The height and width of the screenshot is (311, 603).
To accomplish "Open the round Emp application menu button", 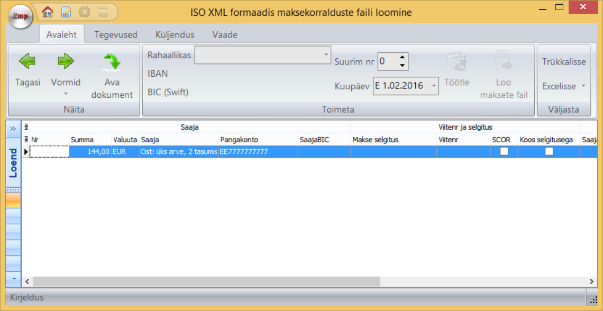I will click(x=21, y=16).
